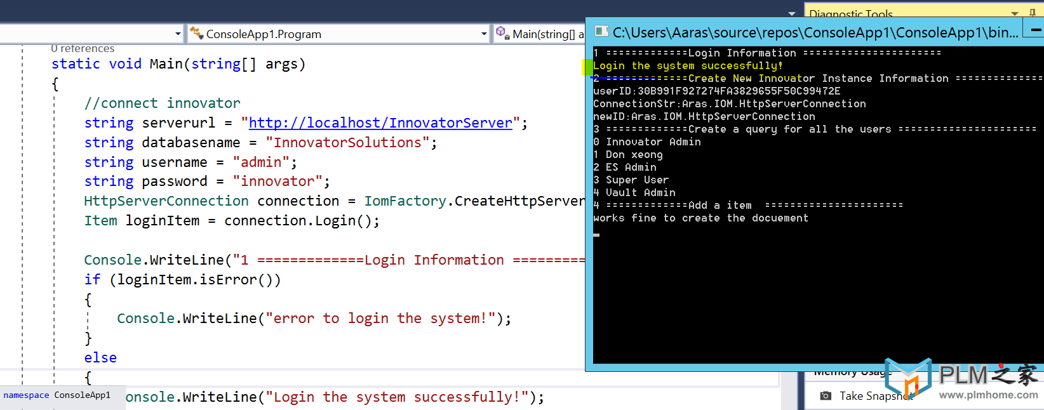Click the if (loginItem.isError()) line
Screen dimensions: 1044x410
pyautogui.click(x=182, y=280)
